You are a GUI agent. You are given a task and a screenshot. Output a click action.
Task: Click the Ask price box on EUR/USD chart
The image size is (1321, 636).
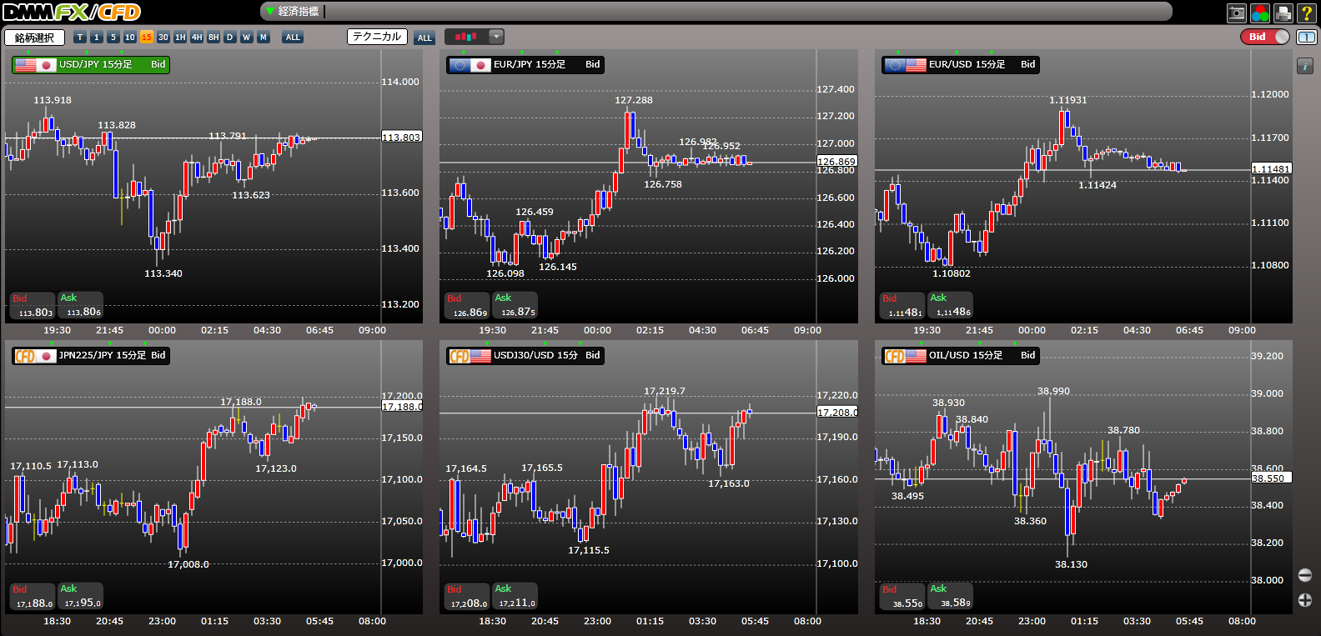pyautogui.click(x=951, y=305)
